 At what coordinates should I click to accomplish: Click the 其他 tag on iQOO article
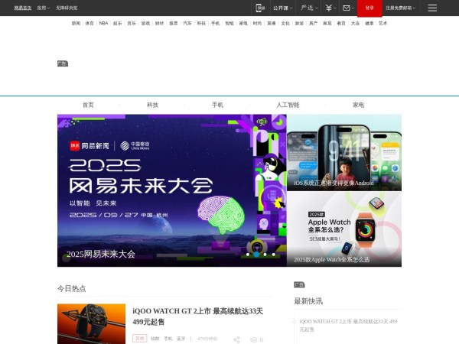pos(140,339)
